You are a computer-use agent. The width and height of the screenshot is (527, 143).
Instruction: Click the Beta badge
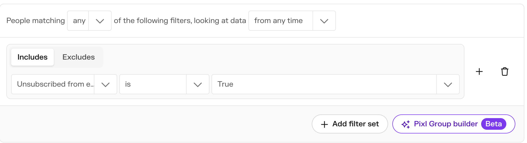pyautogui.click(x=494, y=124)
